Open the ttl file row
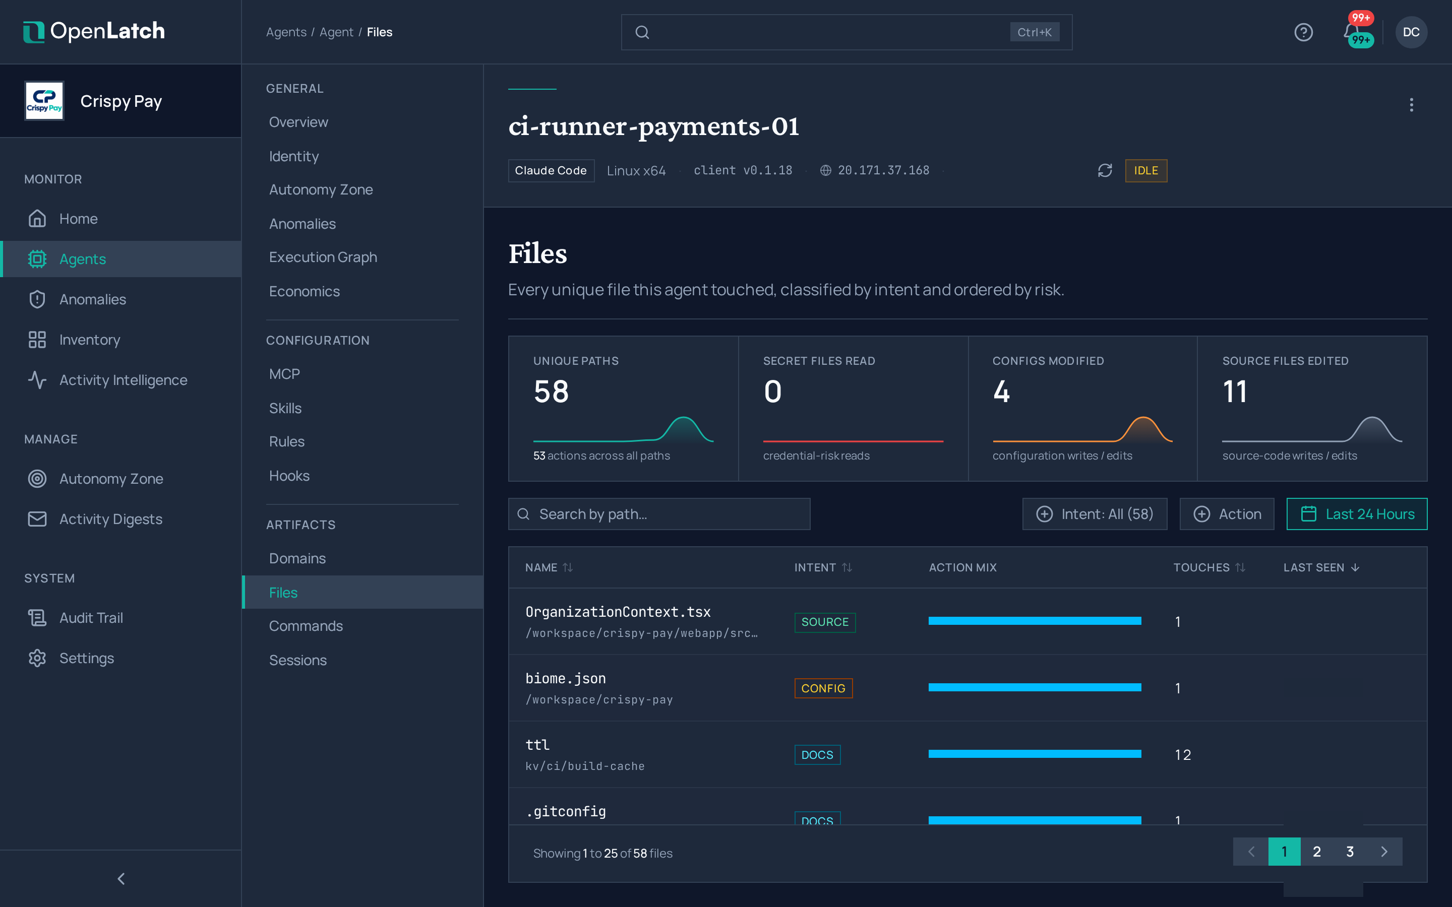Viewport: 1452px width, 907px height. 967,754
